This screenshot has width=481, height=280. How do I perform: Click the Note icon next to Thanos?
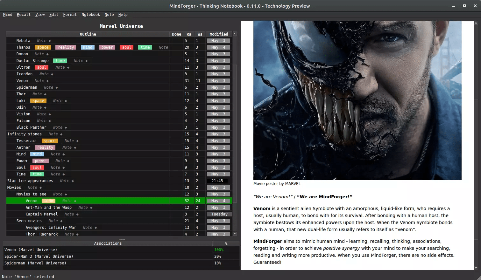click(163, 47)
